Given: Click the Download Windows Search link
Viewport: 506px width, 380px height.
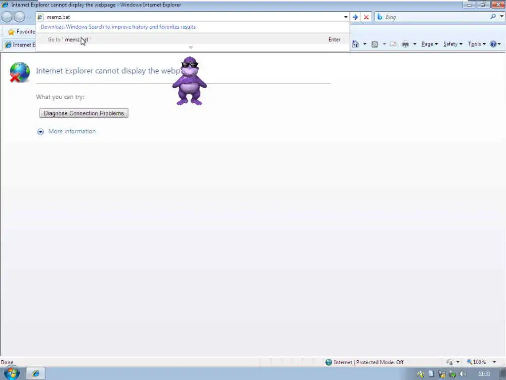Looking at the screenshot, I should click(118, 27).
